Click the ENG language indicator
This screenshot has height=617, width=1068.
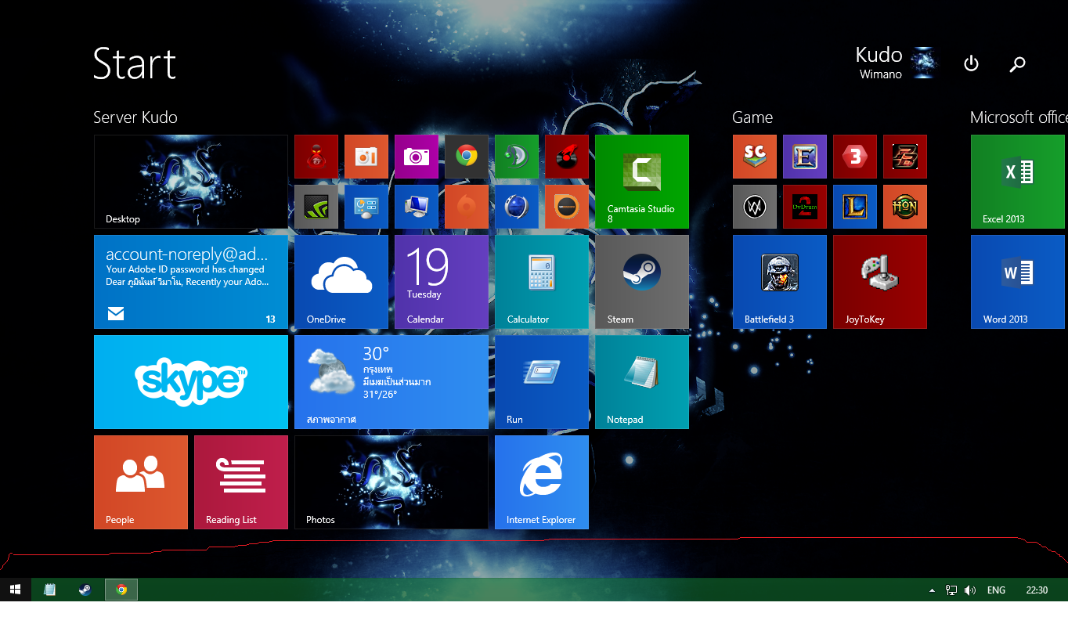pyautogui.click(x=996, y=590)
